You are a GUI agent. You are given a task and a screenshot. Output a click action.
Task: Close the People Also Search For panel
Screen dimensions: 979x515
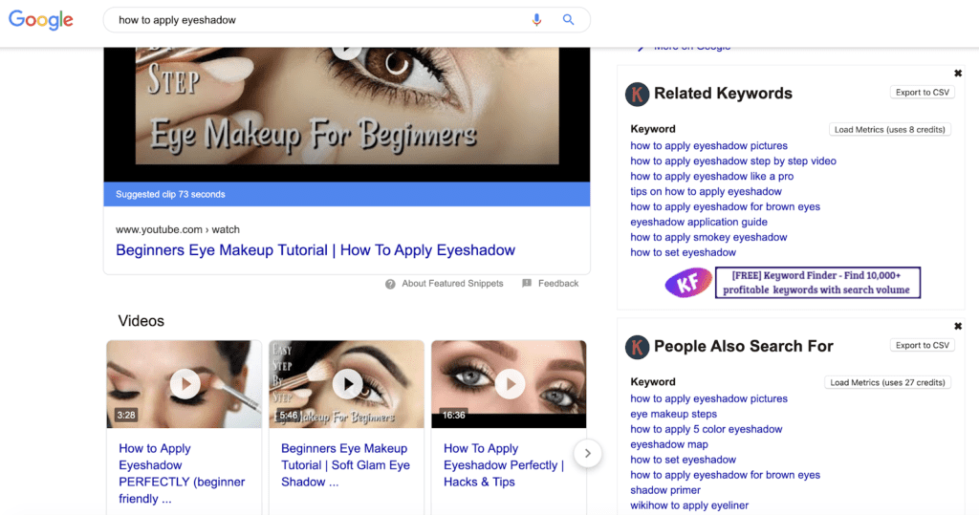958,327
